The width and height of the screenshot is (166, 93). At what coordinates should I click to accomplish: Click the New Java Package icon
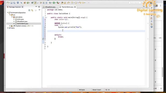(x=25, y=3)
